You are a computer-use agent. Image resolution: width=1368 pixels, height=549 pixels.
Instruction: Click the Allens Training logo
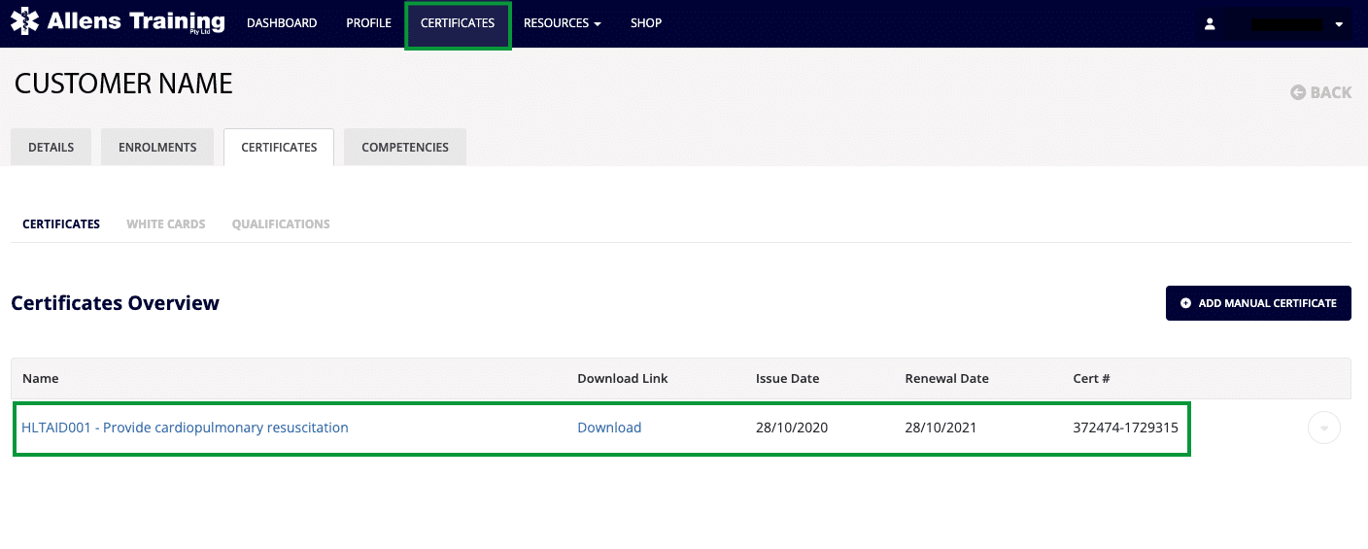click(x=118, y=22)
